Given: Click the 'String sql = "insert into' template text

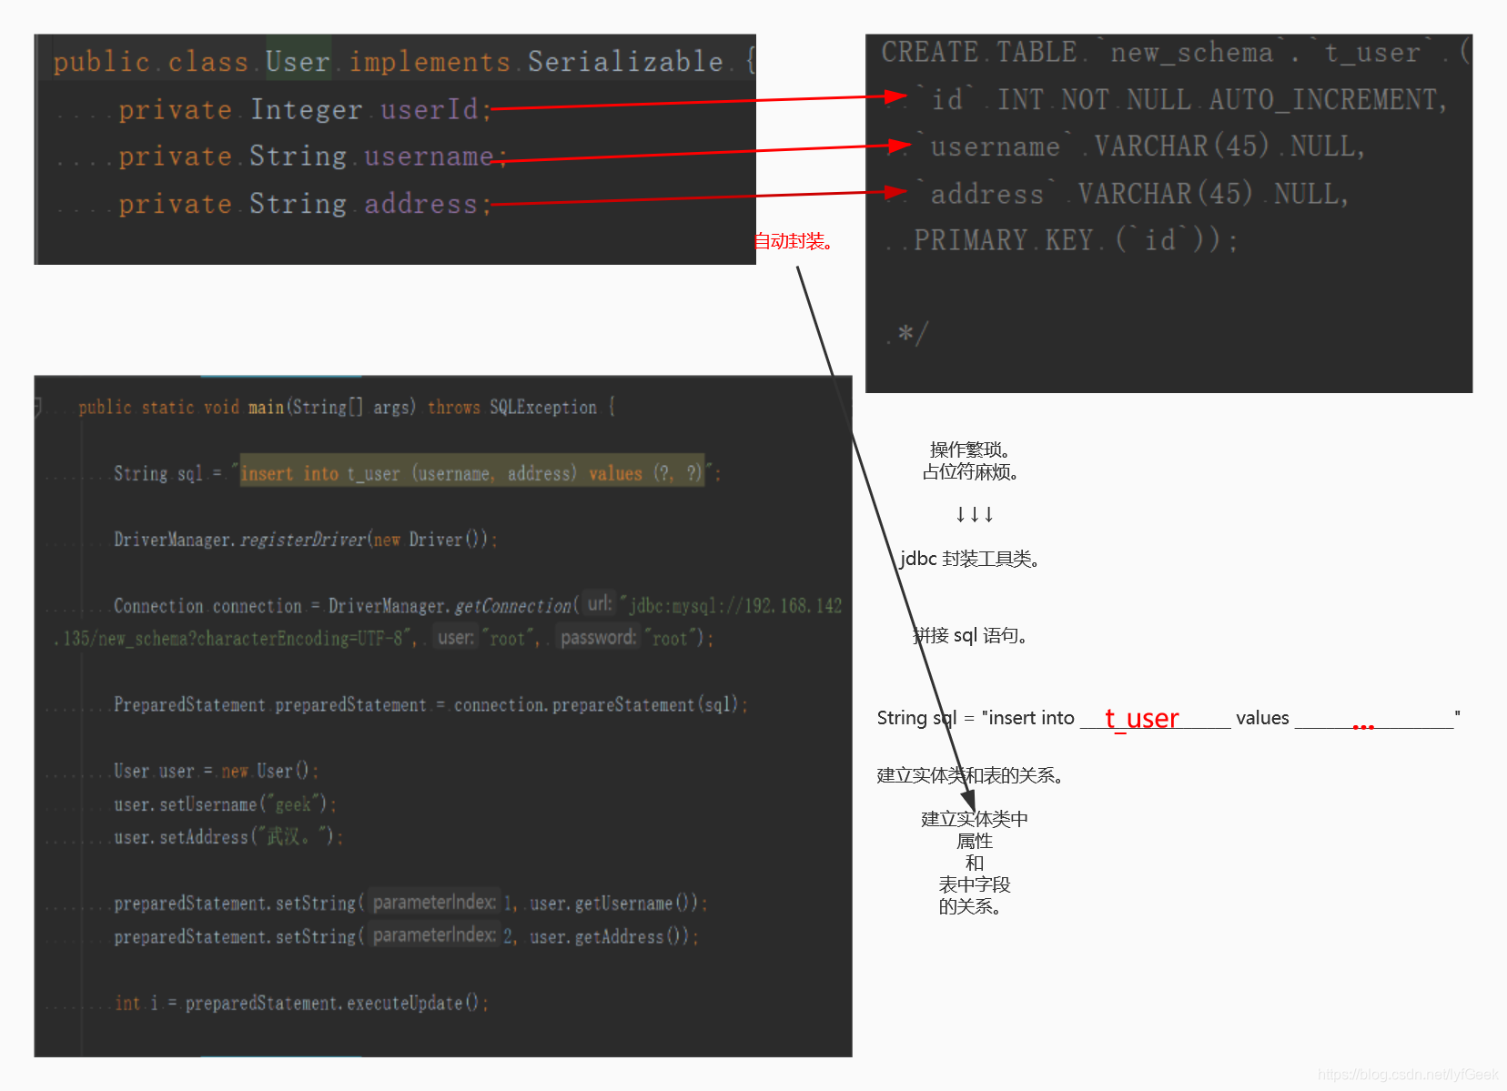Looking at the screenshot, I should tap(976, 718).
